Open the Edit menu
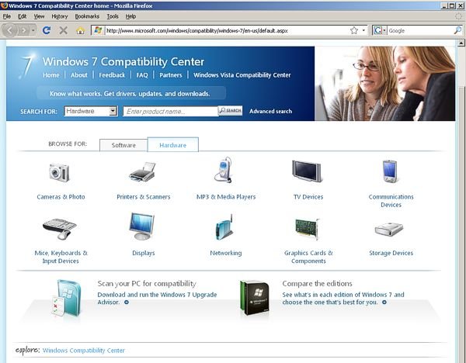The height and width of the screenshot is (363, 466). [22, 16]
